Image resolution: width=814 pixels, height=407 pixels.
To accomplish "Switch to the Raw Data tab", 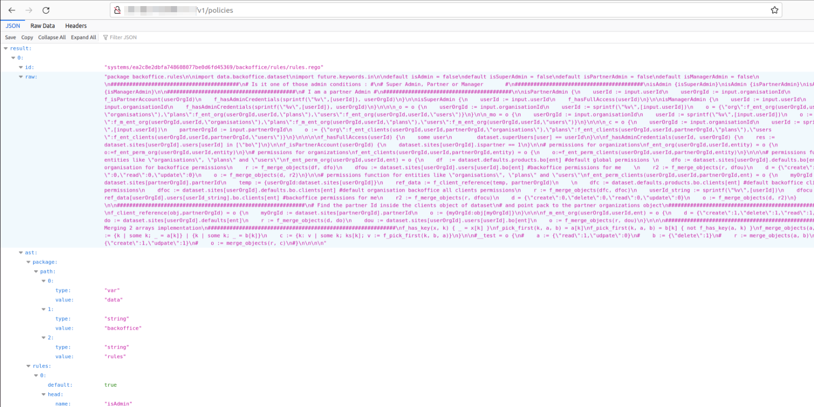I will click(x=42, y=26).
